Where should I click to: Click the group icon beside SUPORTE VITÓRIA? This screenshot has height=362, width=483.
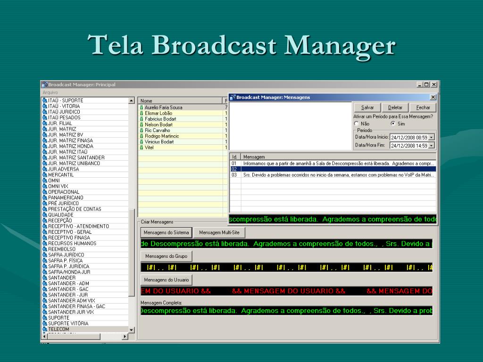(45, 323)
